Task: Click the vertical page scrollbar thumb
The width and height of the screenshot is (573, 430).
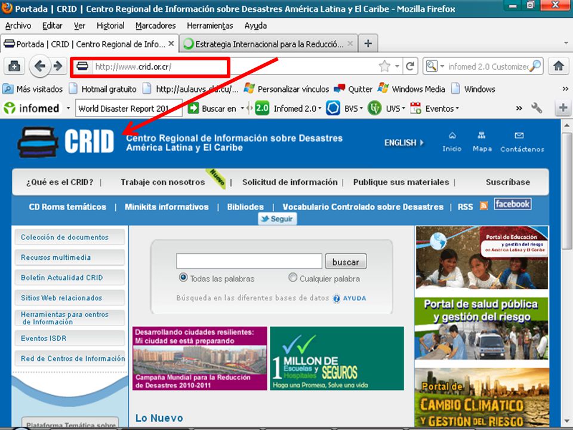Action: coord(566,191)
